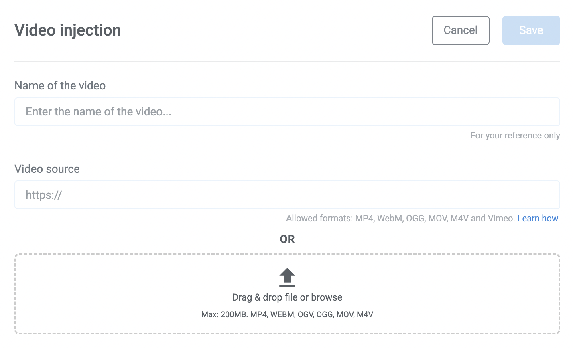Click the Enter the name placeholder text
Viewport: 573px width, 348px height.
98,112
